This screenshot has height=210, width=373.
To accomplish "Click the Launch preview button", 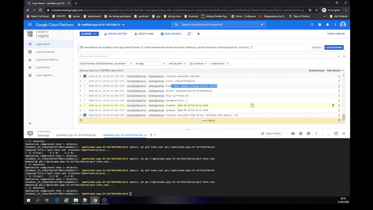I will pyautogui.click(x=334, y=48).
